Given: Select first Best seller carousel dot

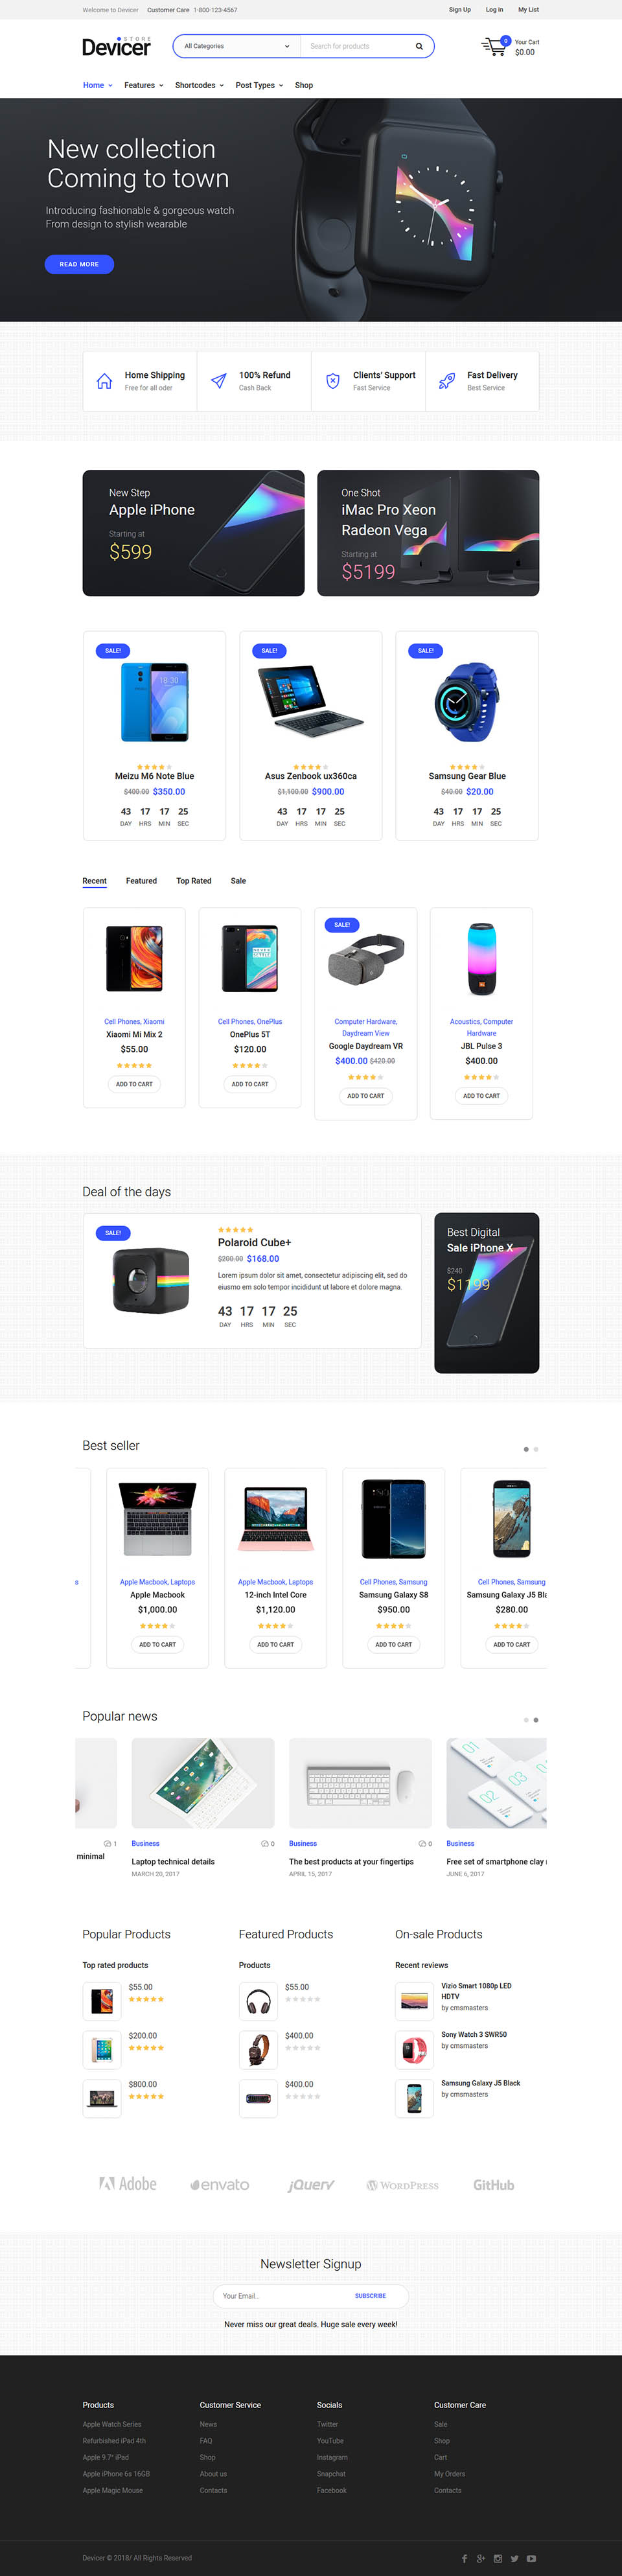Looking at the screenshot, I should tap(526, 1449).
